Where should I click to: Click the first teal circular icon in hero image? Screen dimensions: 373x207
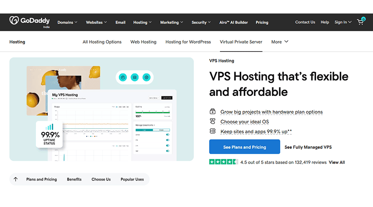click(123, 77)
